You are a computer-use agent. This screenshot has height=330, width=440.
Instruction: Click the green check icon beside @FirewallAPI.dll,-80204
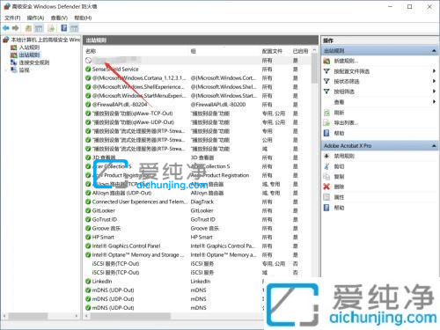[x=88, y=105]
